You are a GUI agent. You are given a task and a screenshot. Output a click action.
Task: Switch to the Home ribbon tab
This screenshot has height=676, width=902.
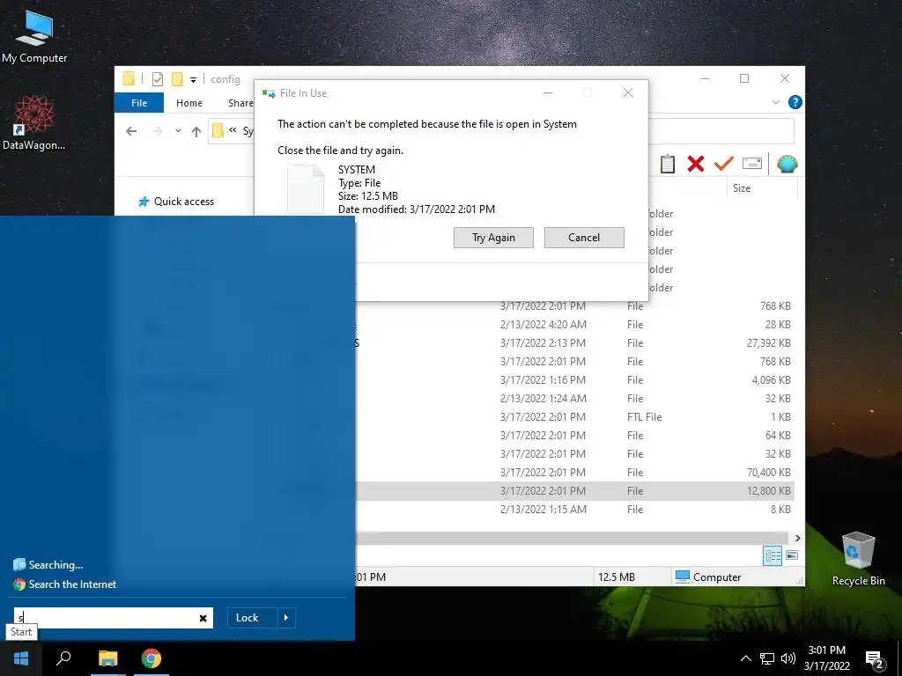point(189,103)
